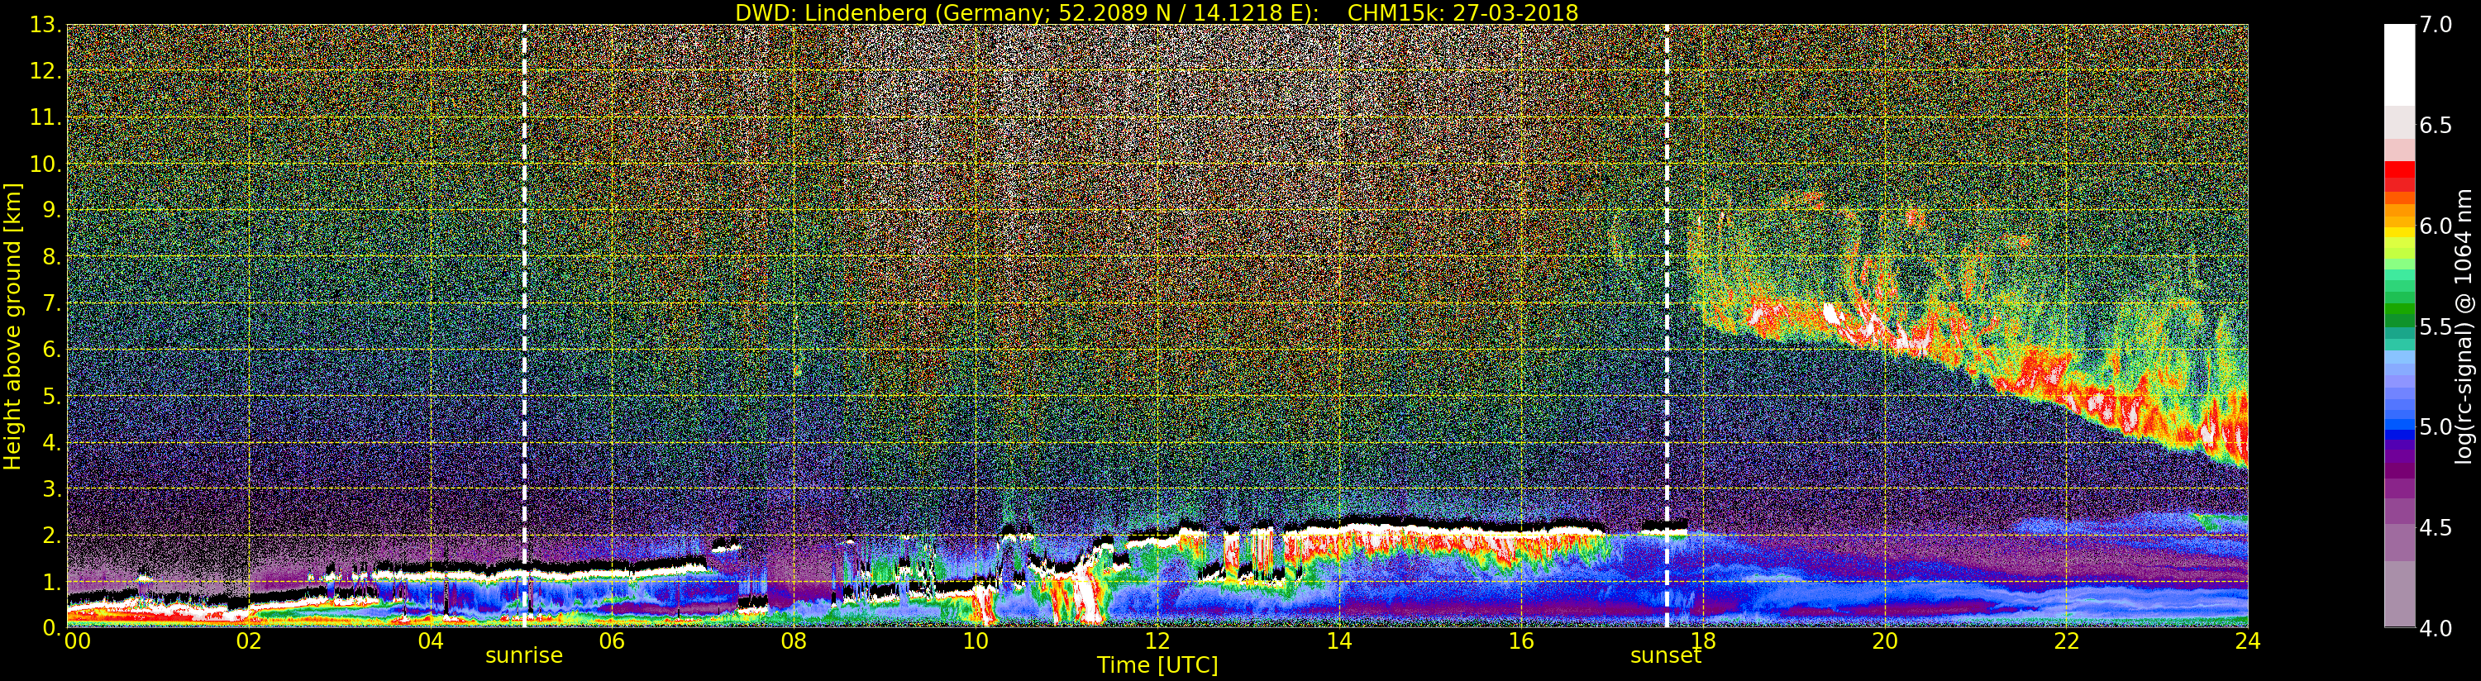
Task: Click the '04' time tick label
Action: pyautogui.click(x=431, y=641)
